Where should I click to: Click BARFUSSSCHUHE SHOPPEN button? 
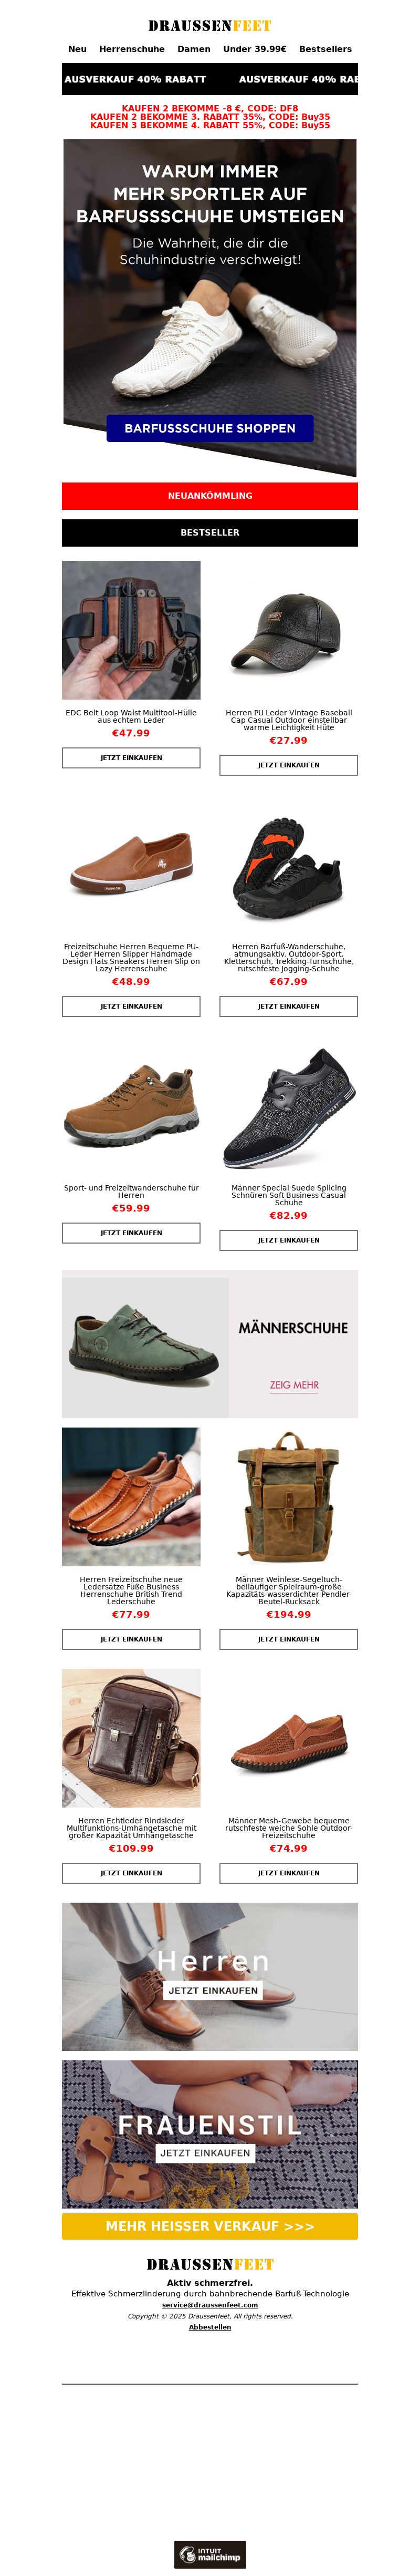(210, 428)
